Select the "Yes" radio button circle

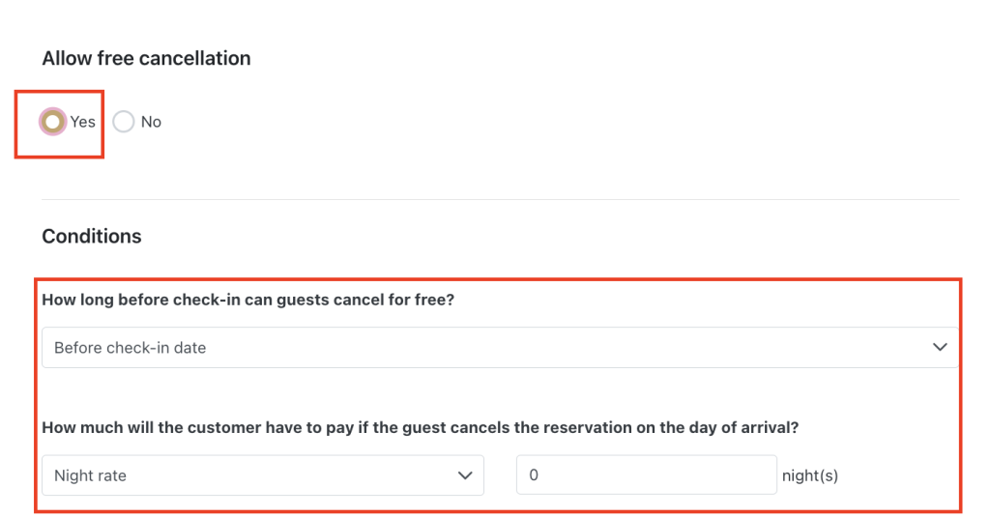[x=53, y=122]
